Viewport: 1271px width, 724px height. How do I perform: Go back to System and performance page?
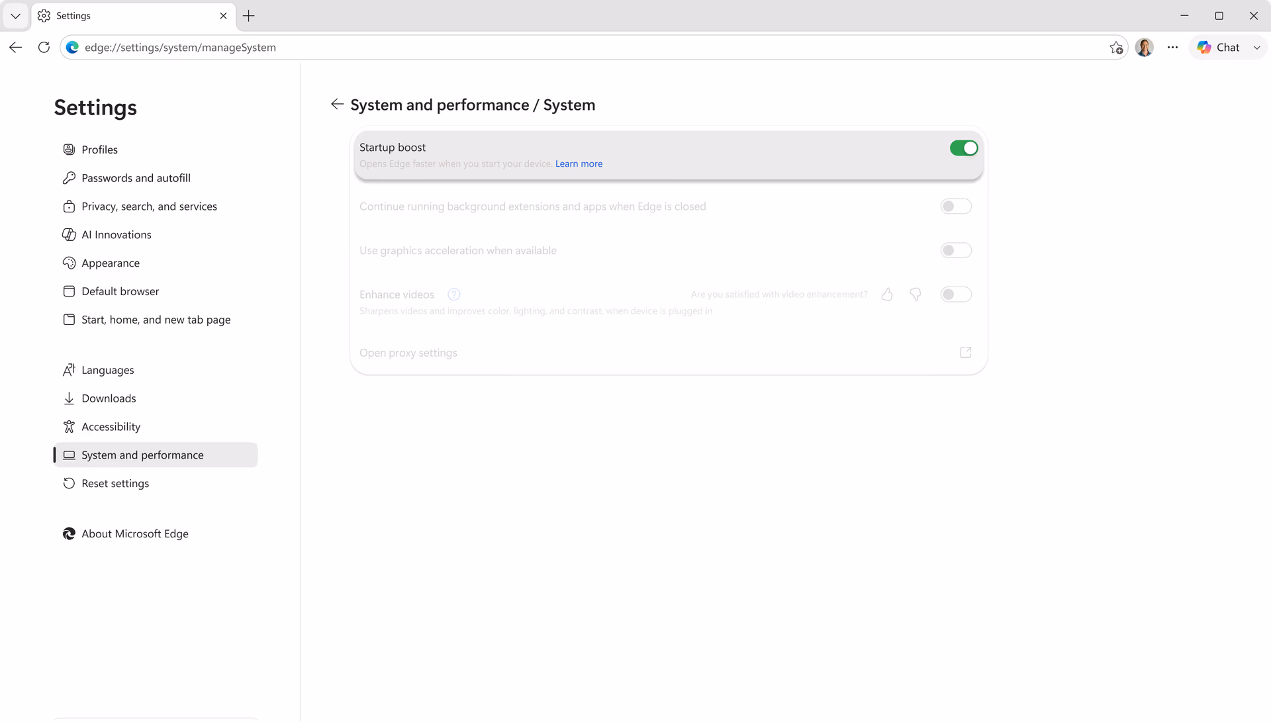coord(337,105)
